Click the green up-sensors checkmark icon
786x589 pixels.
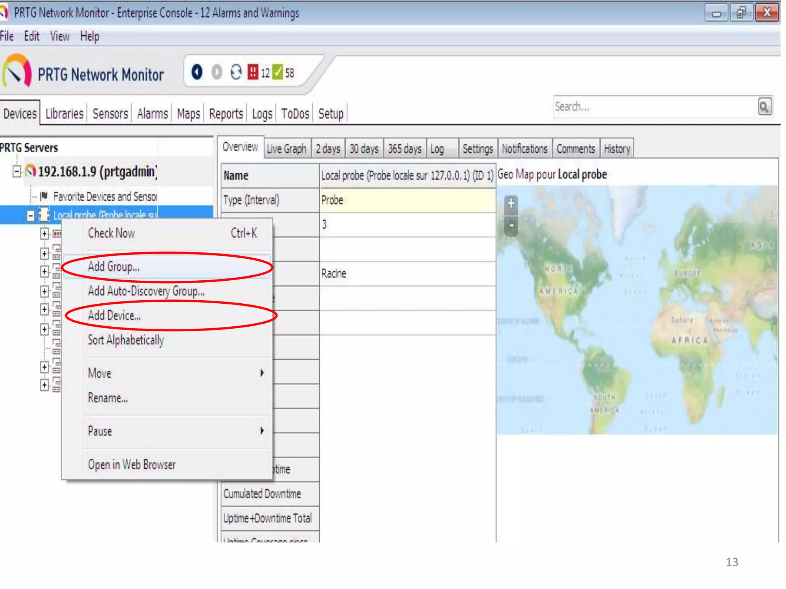tap(277, 72)
